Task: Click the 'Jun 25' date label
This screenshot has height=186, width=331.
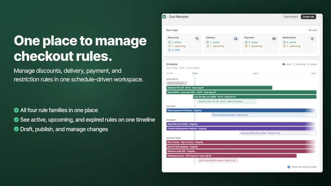Action: (169, 73)
